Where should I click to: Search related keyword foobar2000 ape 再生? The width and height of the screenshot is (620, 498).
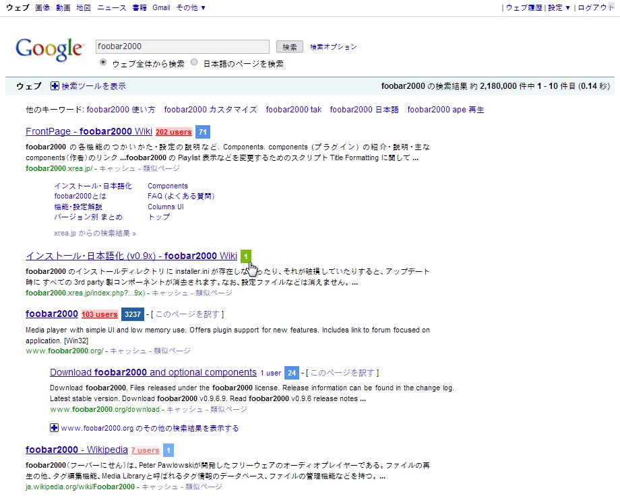(x=445, y=110)
